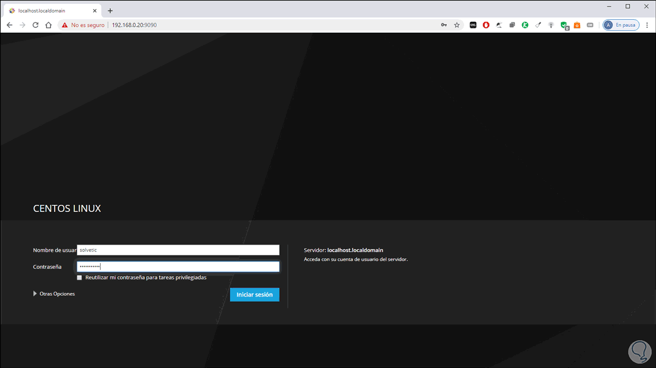Open the black URL extension icon
This screenshot has width=656, height=368.
[473, 25]
